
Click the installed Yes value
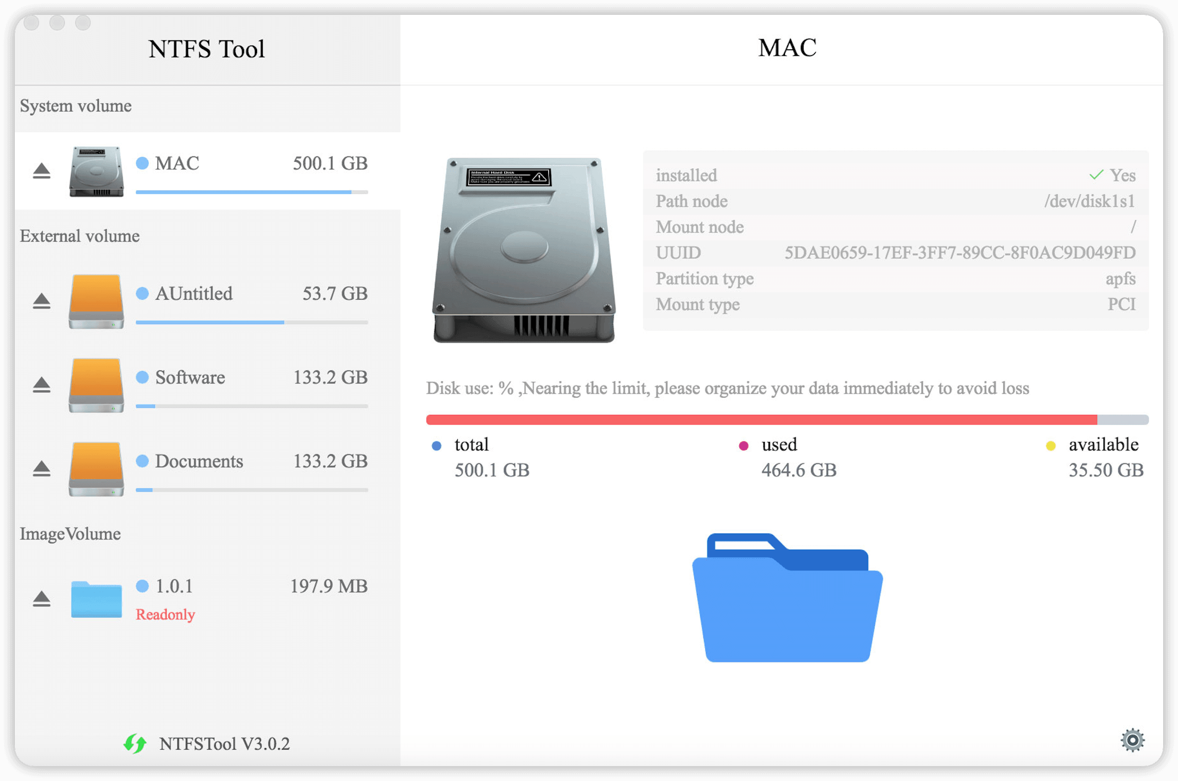point(1123,175)
